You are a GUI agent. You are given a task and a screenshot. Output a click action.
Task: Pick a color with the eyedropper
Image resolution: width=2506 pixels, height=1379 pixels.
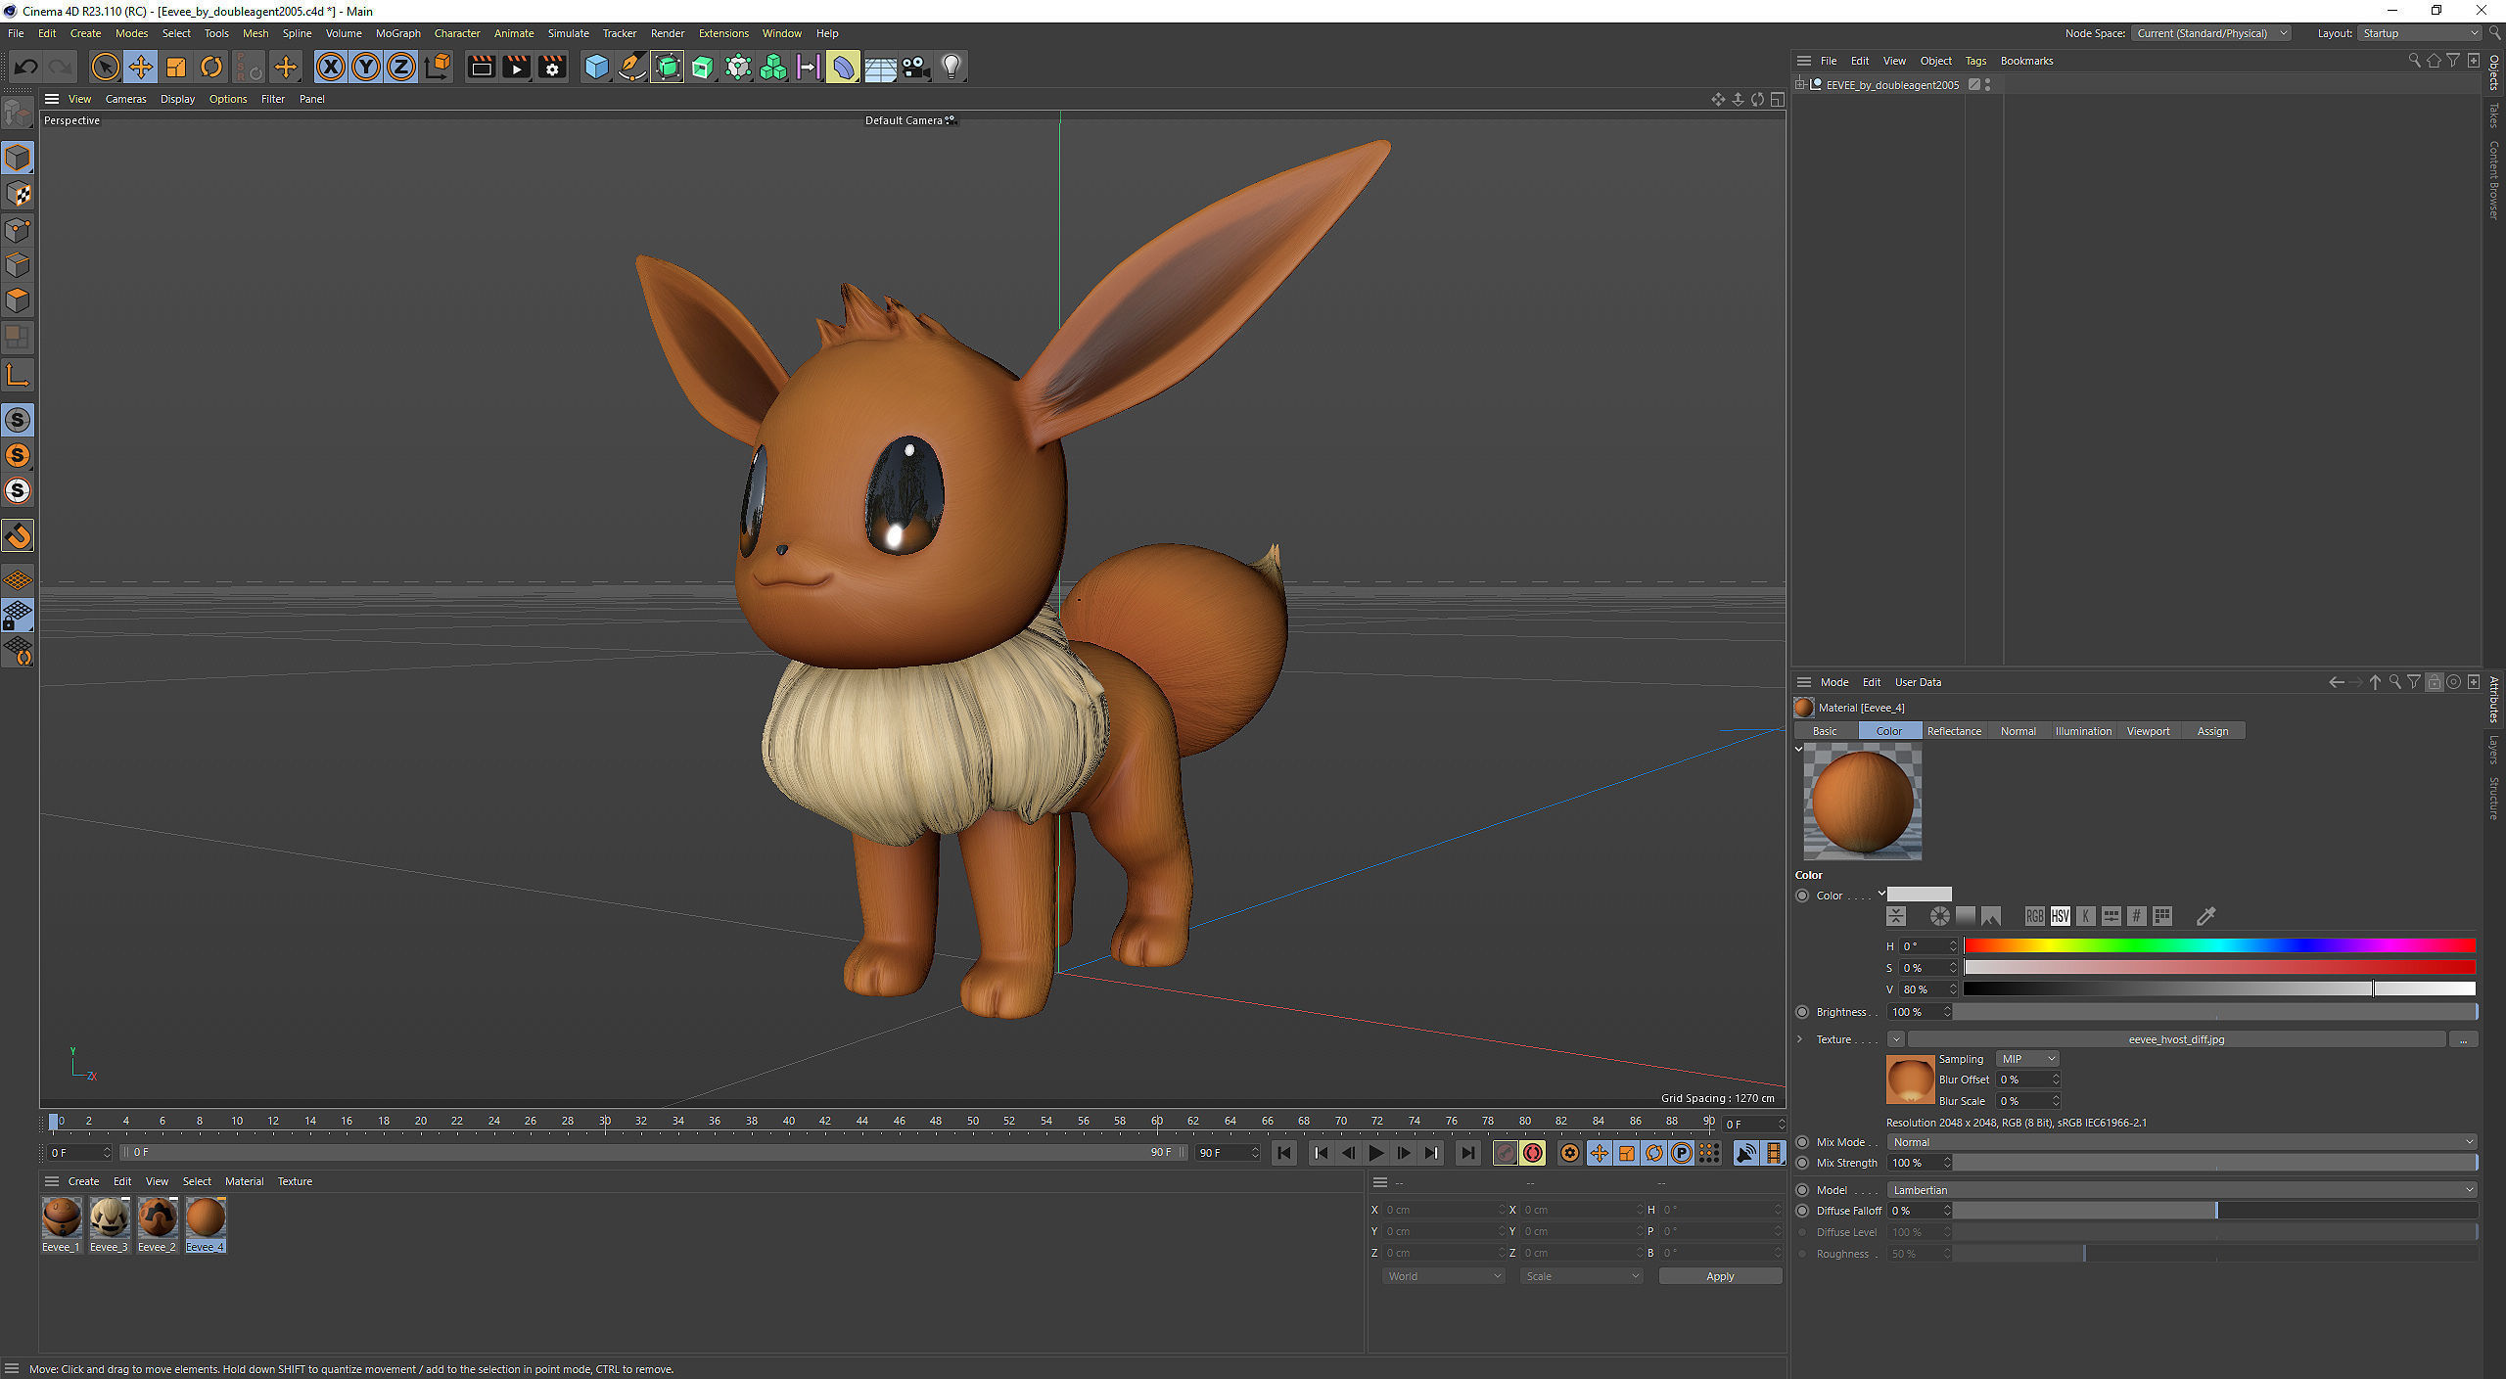pyautogui.click(x=2205, y=916)
